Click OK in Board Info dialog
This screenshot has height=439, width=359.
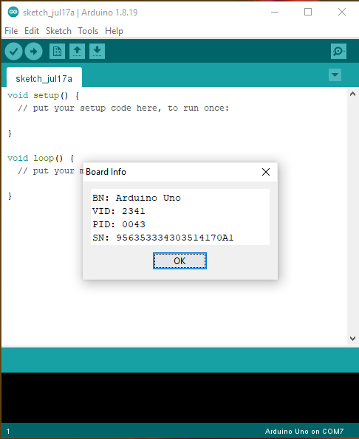tap(179, 261)
